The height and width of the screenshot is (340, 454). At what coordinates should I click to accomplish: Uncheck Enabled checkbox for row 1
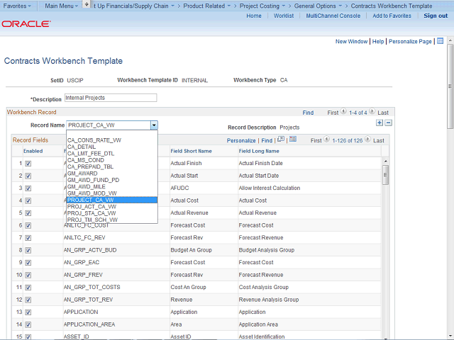tap(28, 164)
